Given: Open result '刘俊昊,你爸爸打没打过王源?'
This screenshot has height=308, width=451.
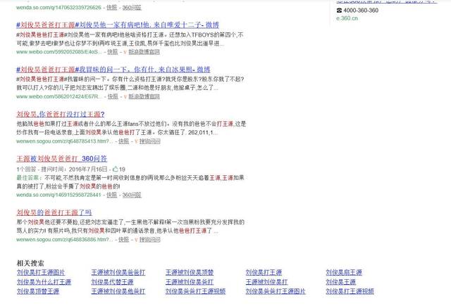Looking at the screenshot, I should click(x=61, y=114).
